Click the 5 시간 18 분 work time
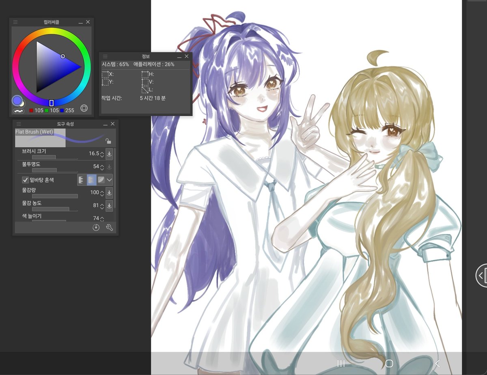This screenshot has height=375, width=487. [153, 98]
